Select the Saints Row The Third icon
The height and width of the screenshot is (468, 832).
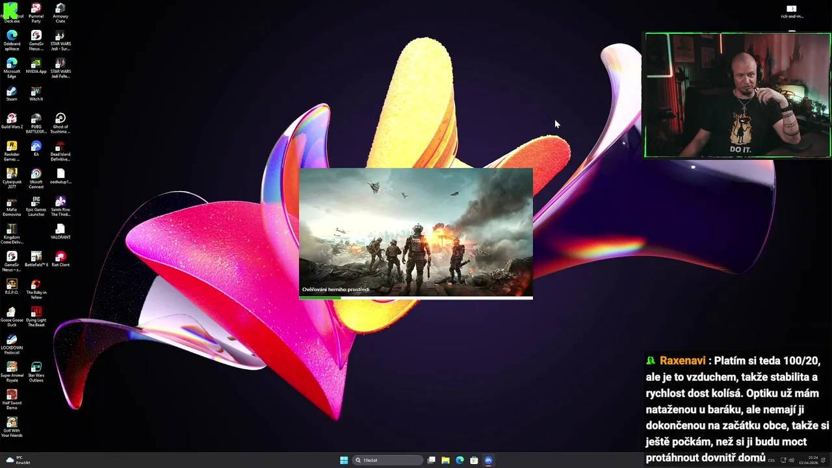click(60, 206)
